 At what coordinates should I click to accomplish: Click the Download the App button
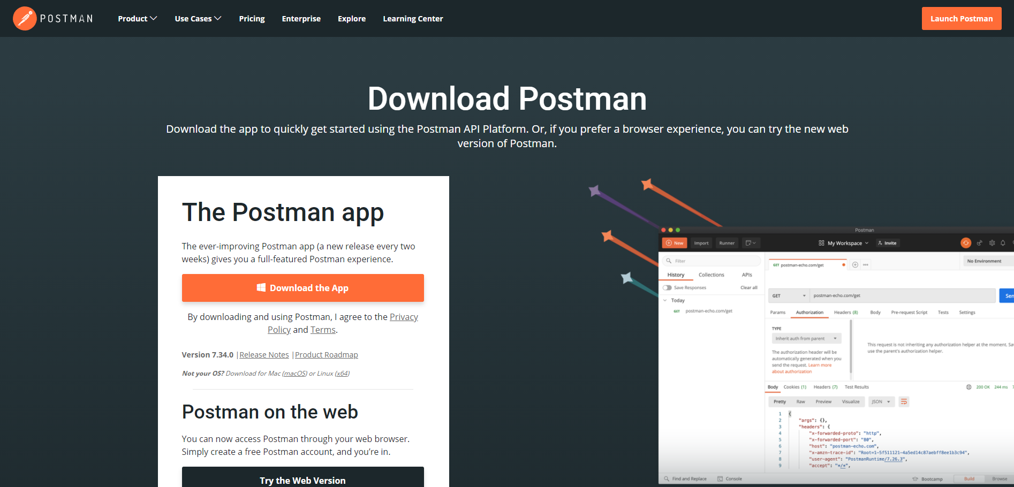pyautogui.click(x=303, y=288)
